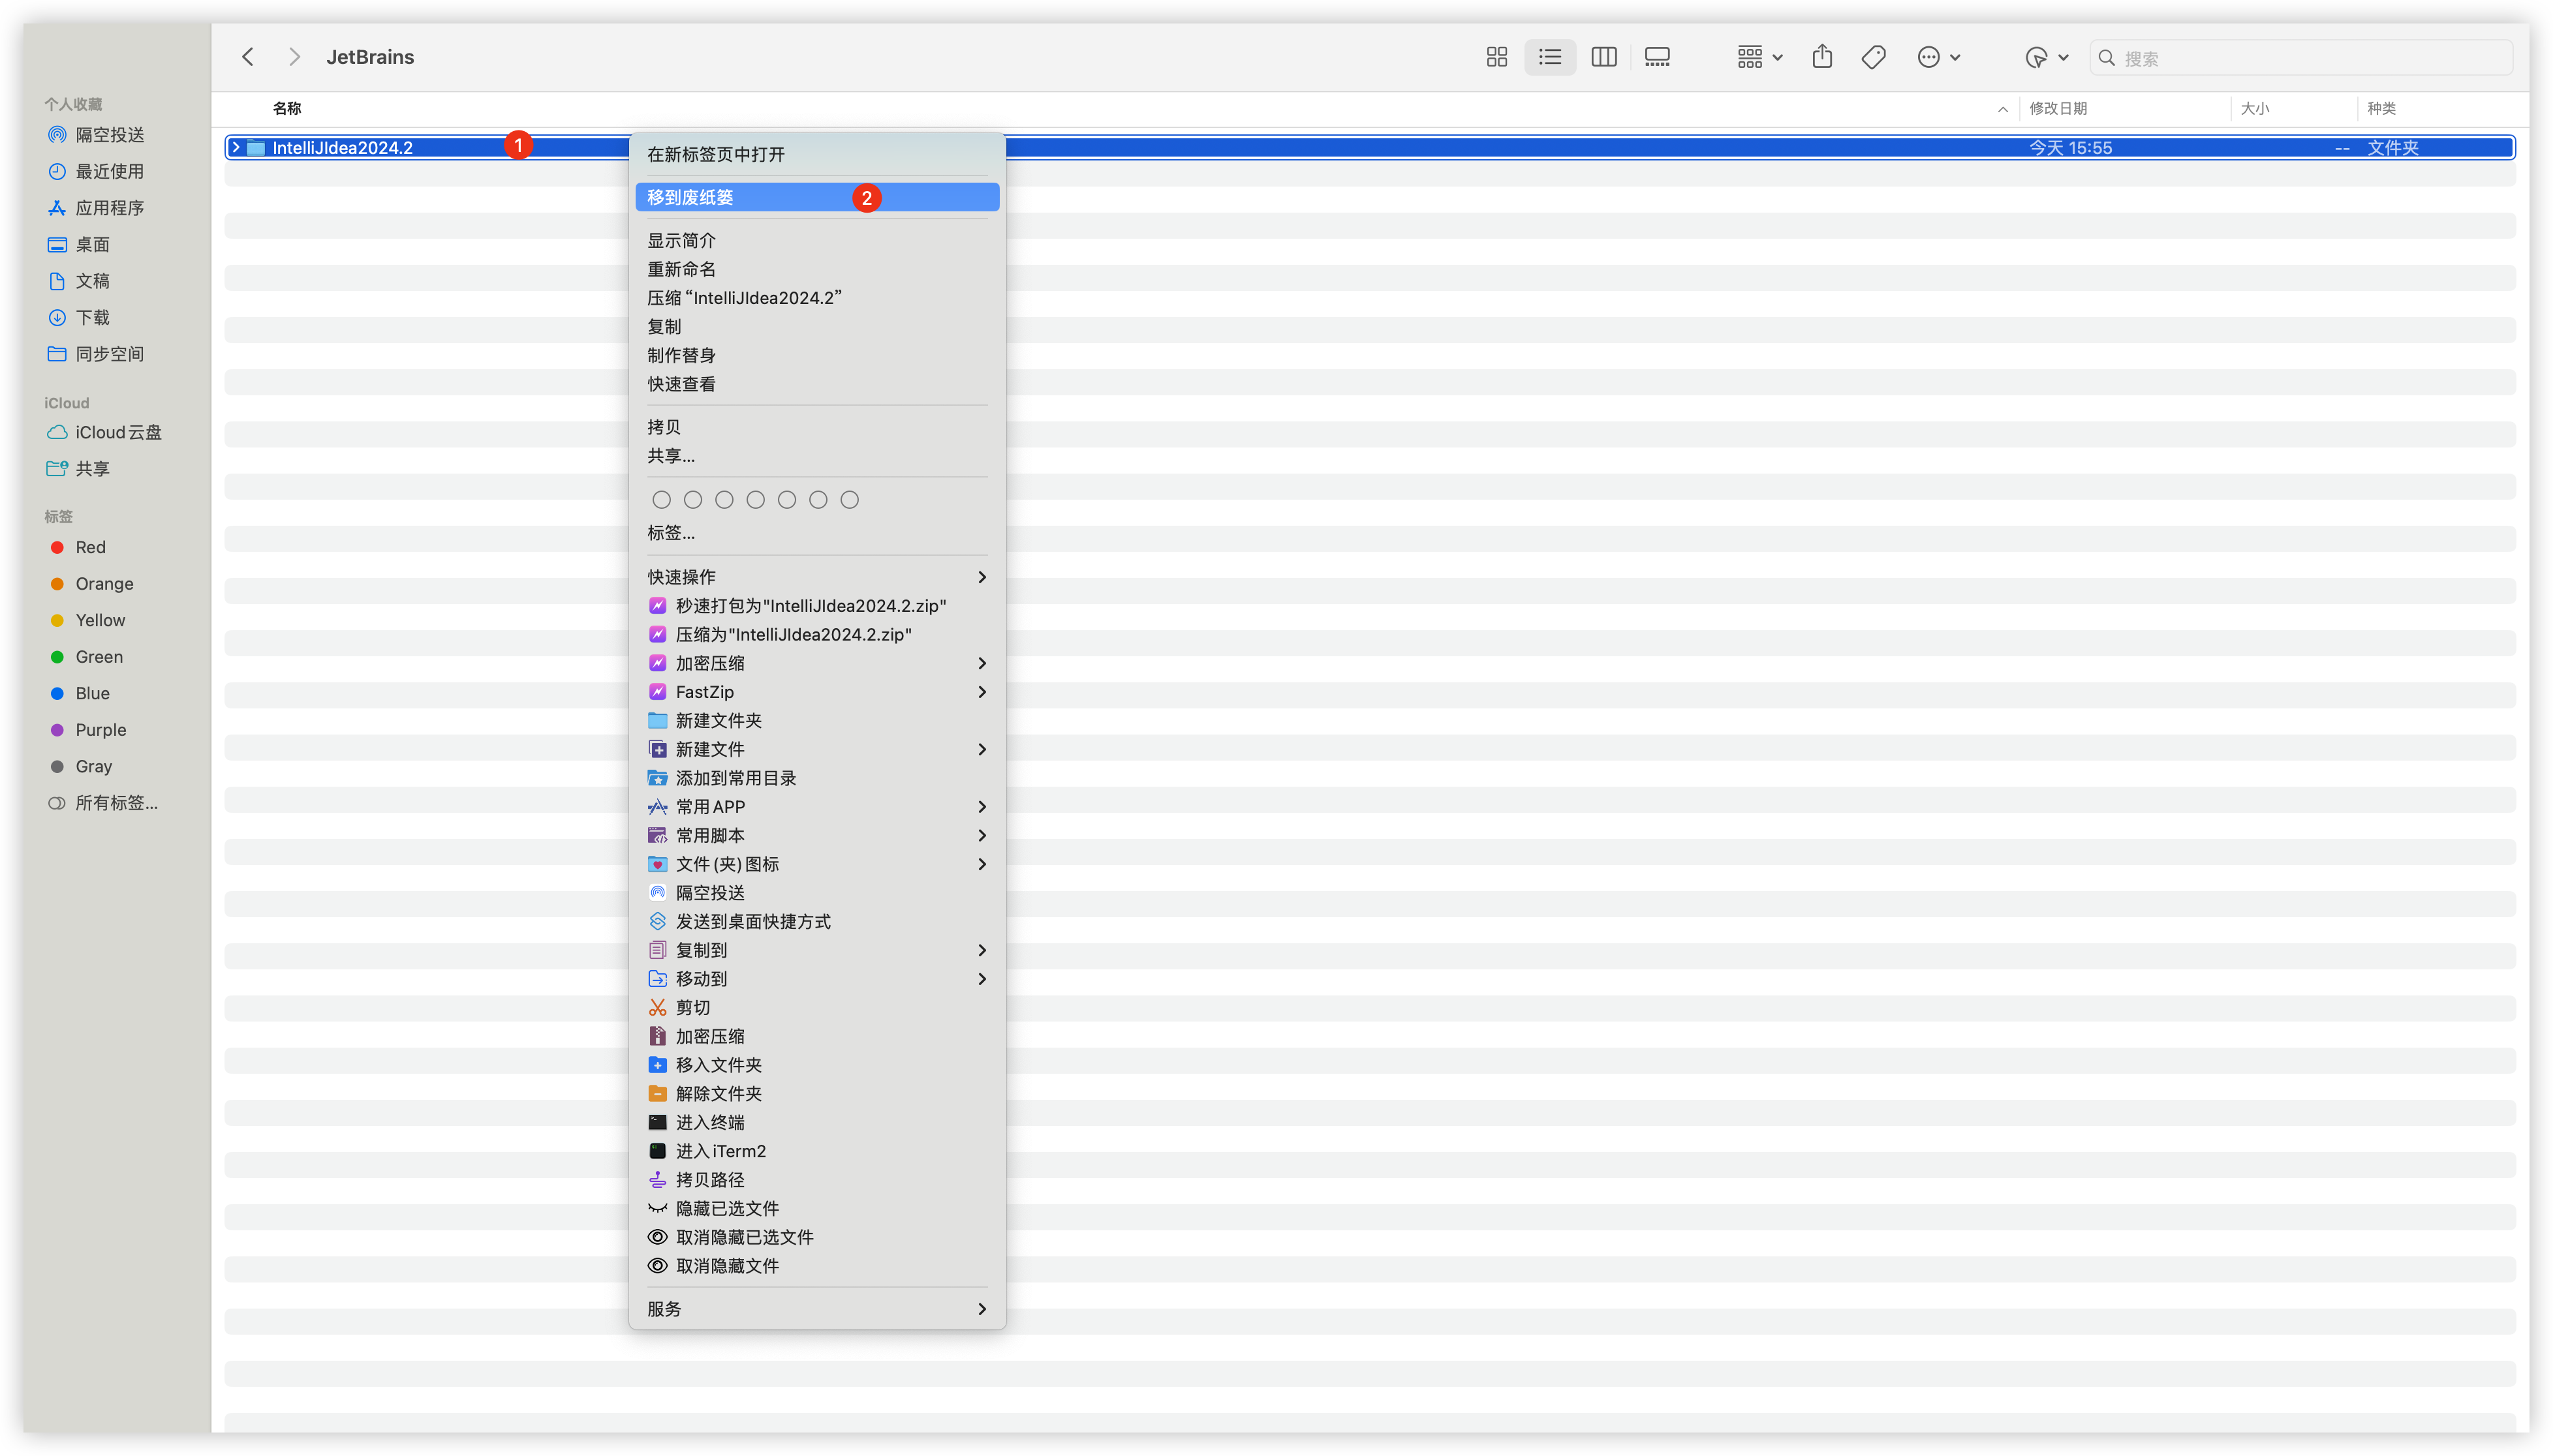
Task: Click the Share toolbar icon
Action: coord(1821,57)
